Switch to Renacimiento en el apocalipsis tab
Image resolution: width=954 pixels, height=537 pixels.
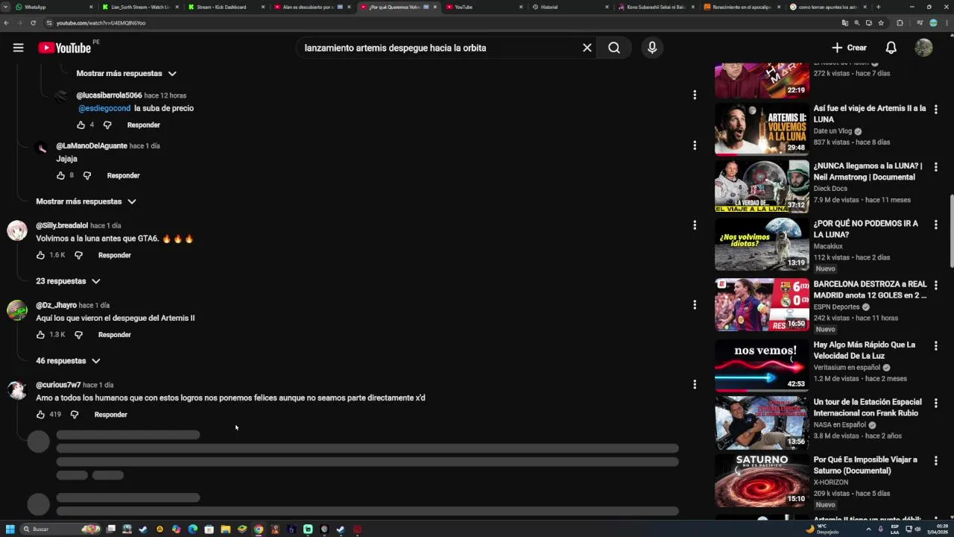(742, 7)
